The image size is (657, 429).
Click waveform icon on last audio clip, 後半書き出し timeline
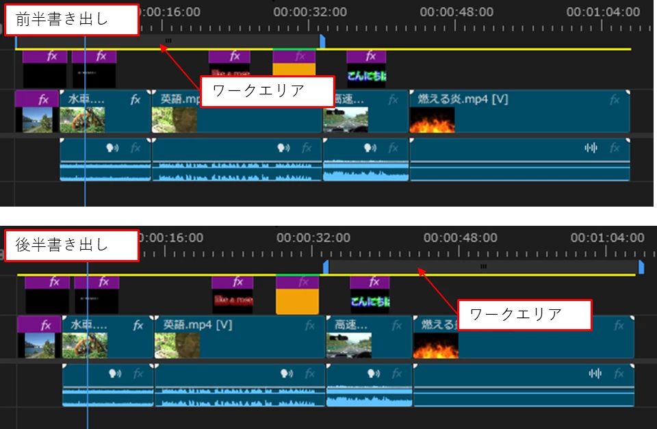[x=595, y=374]
